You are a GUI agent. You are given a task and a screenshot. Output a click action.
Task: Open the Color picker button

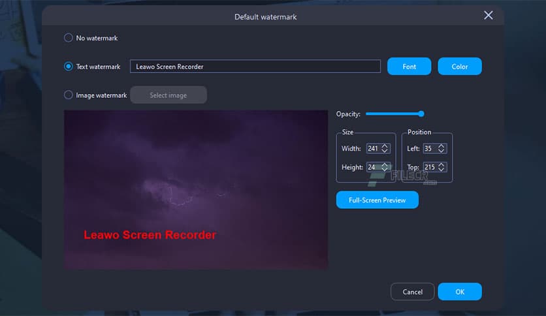[460, 66]
